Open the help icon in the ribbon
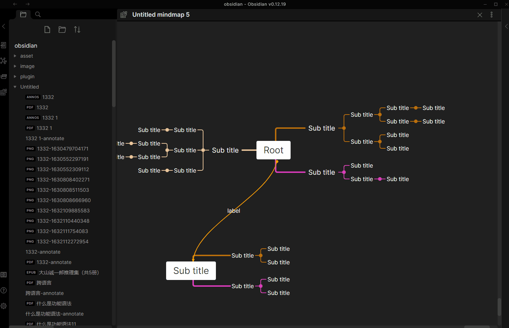The image size is (509, 328). pos(4,290)
